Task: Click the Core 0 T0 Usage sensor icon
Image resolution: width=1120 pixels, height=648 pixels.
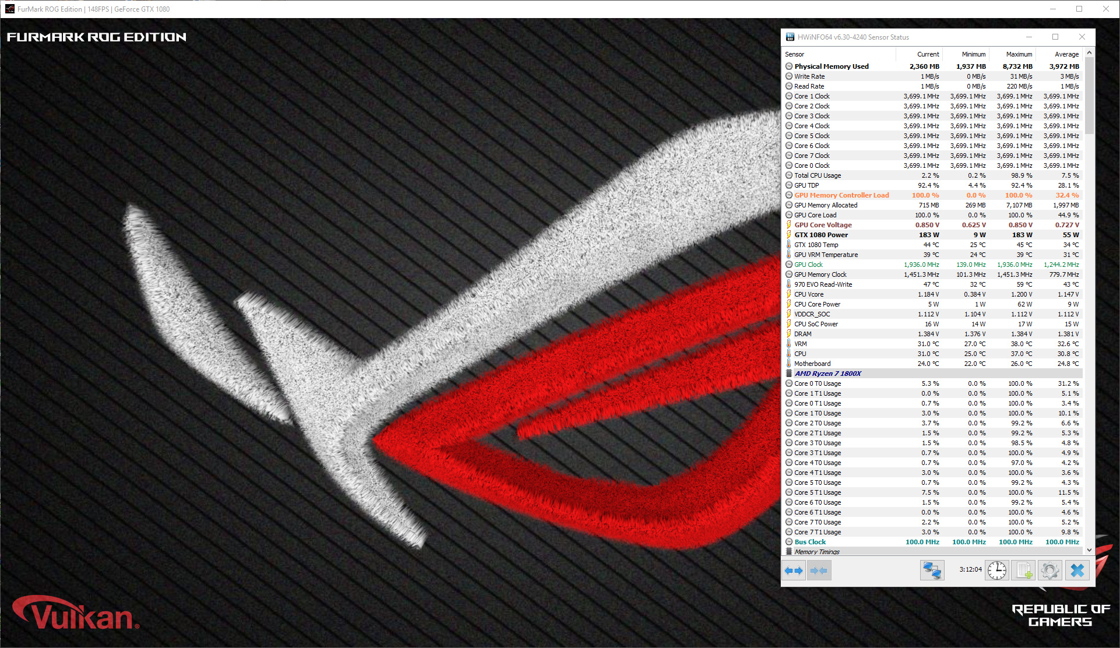Action: [789, 383]
